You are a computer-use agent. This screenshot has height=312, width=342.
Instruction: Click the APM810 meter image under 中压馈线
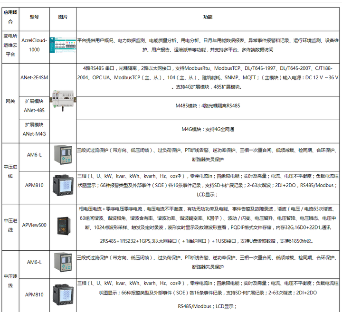pos(63,294)
